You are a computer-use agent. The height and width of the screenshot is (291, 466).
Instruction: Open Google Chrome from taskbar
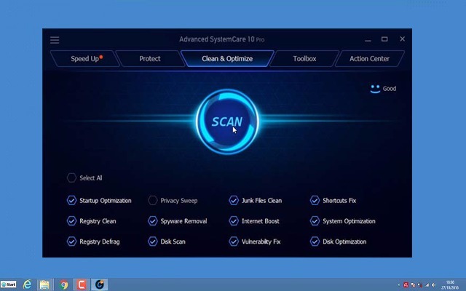(63, 284)
